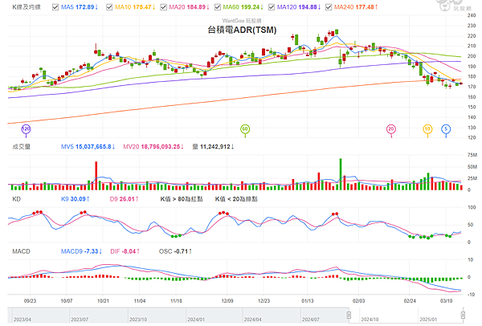Click the blue 5-day marker pin
This screenshot has width=482, height=326.
446,129
